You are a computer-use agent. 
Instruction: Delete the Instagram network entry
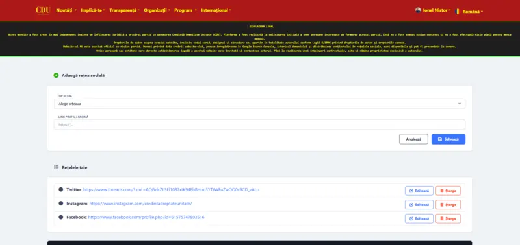tap(448, 205)
